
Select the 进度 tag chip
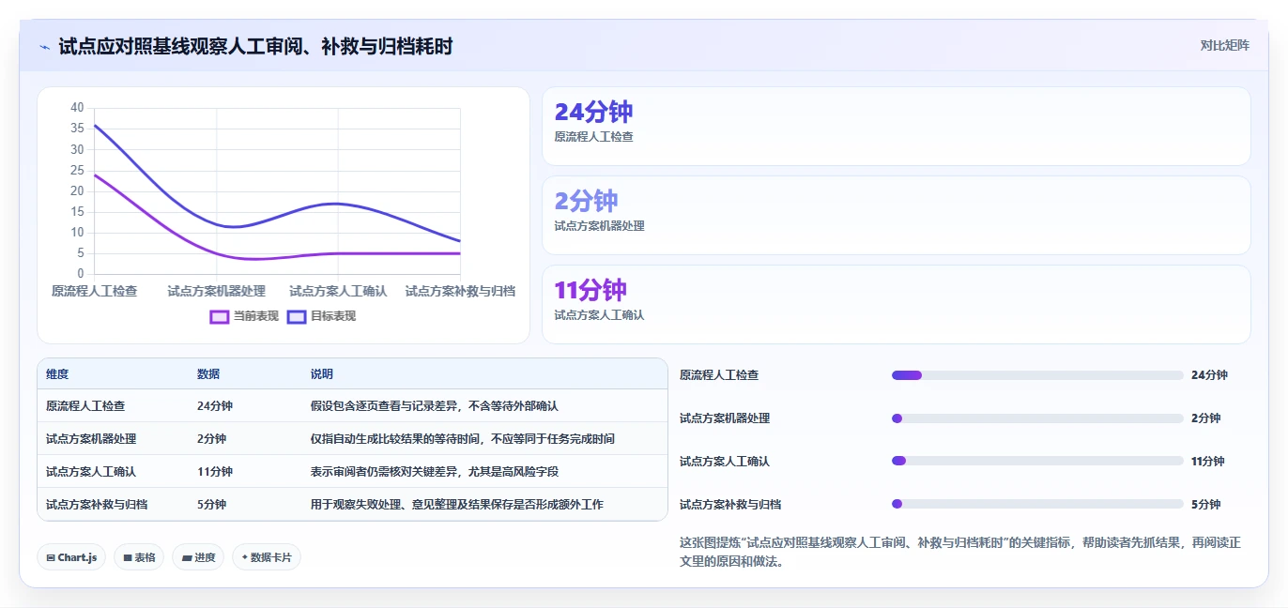pyautogui.click(x=198, y=557)
